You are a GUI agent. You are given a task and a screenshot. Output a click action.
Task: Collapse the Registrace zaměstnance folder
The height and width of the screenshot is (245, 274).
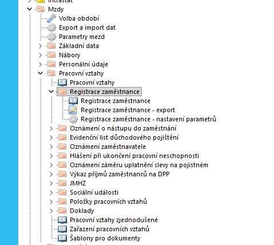click(x=51, y=92)
